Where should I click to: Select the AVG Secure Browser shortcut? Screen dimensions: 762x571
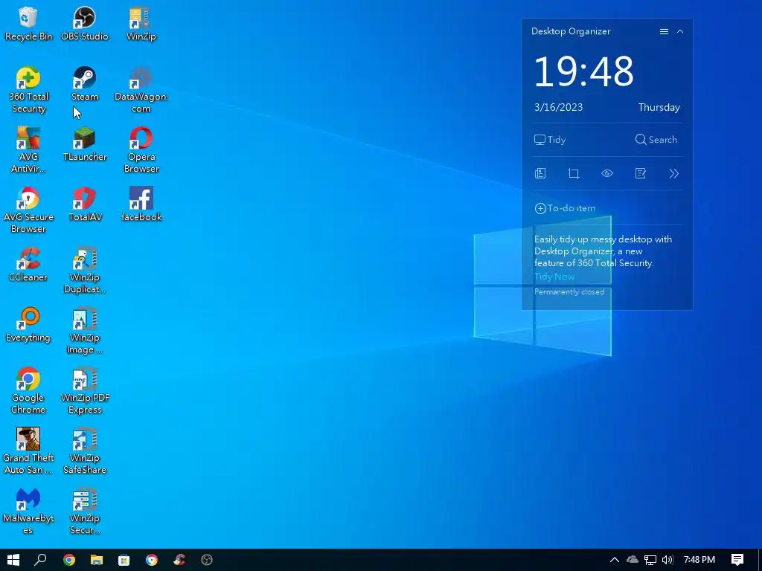tap(28, 210)
